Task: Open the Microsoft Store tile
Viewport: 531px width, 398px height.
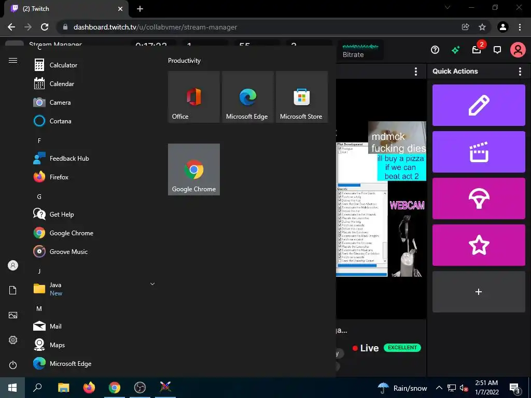Action: click(x=302, y=97)
